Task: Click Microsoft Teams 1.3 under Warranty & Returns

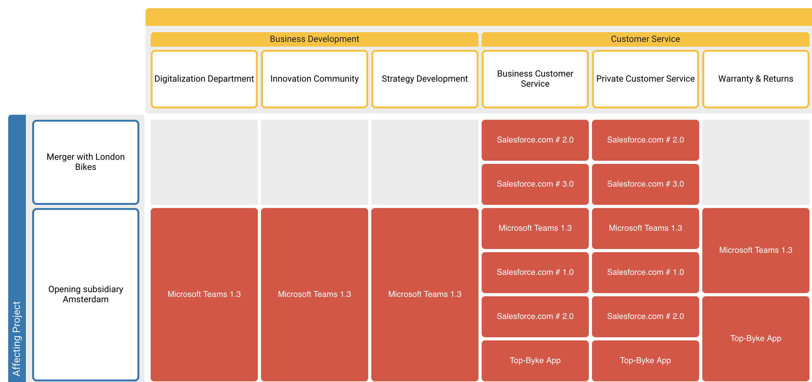Action: [756, 250]
